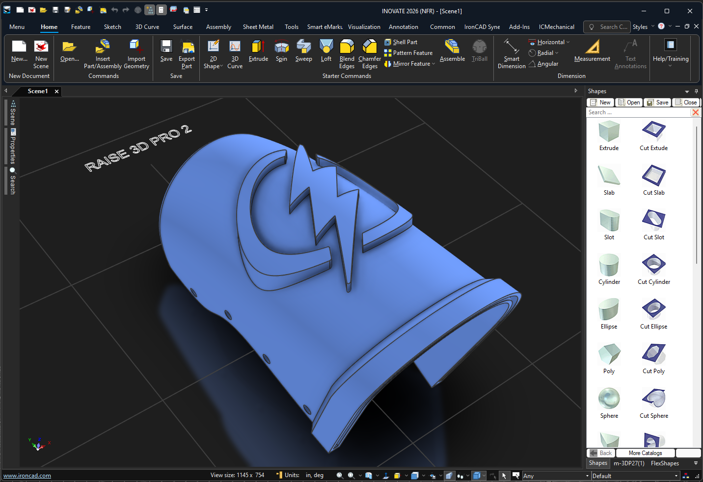Viewport: 703px width, 482px height.
Task: Click Export Part in the ribbon
Action: pyautogui.click(x=187, y=54)
